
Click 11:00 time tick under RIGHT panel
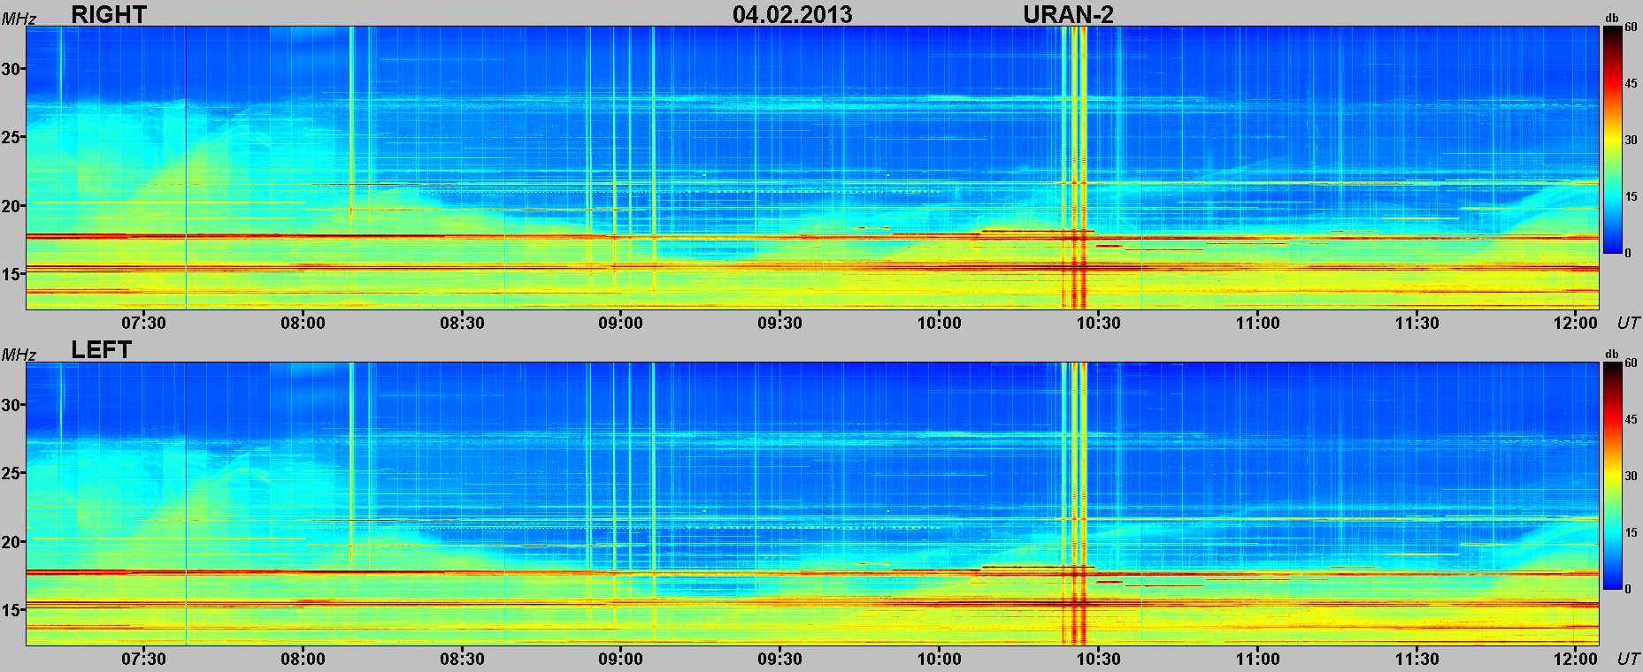(1257, 323)
